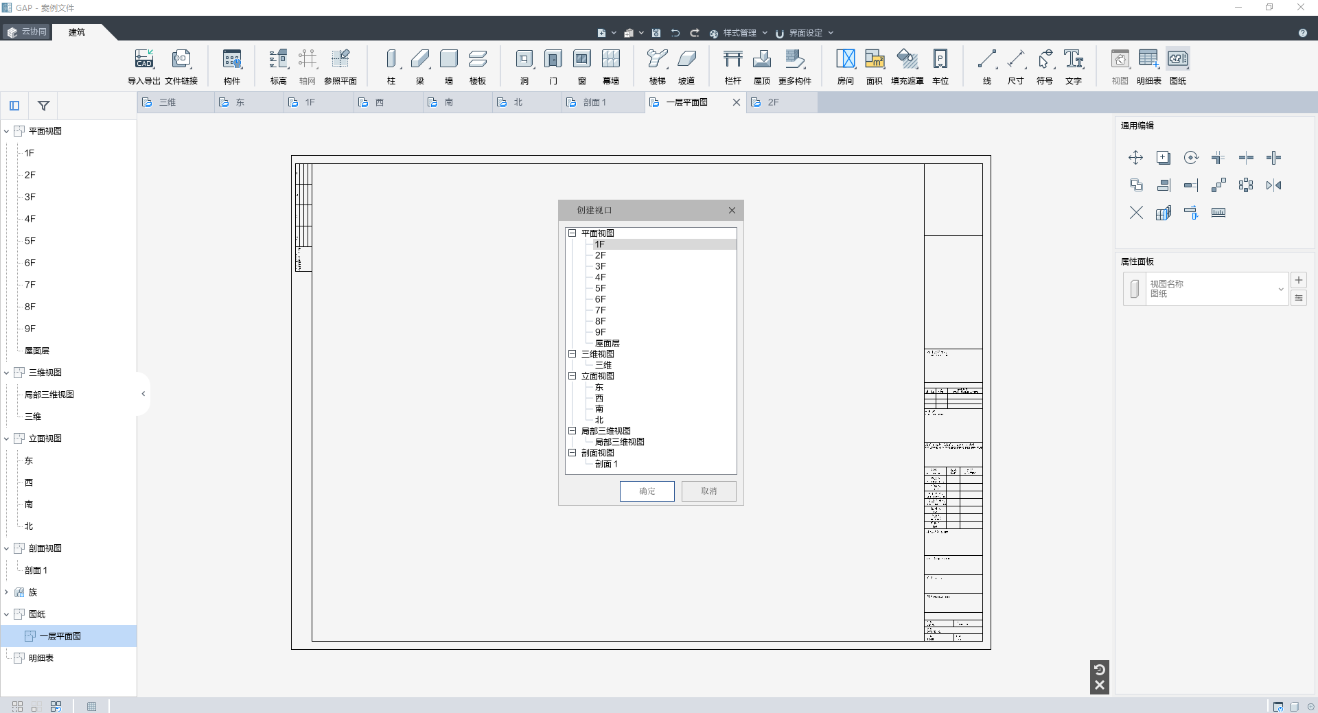Screen dimensions: 1318x713
Task: Select the area tool
Action: (875, 67)
